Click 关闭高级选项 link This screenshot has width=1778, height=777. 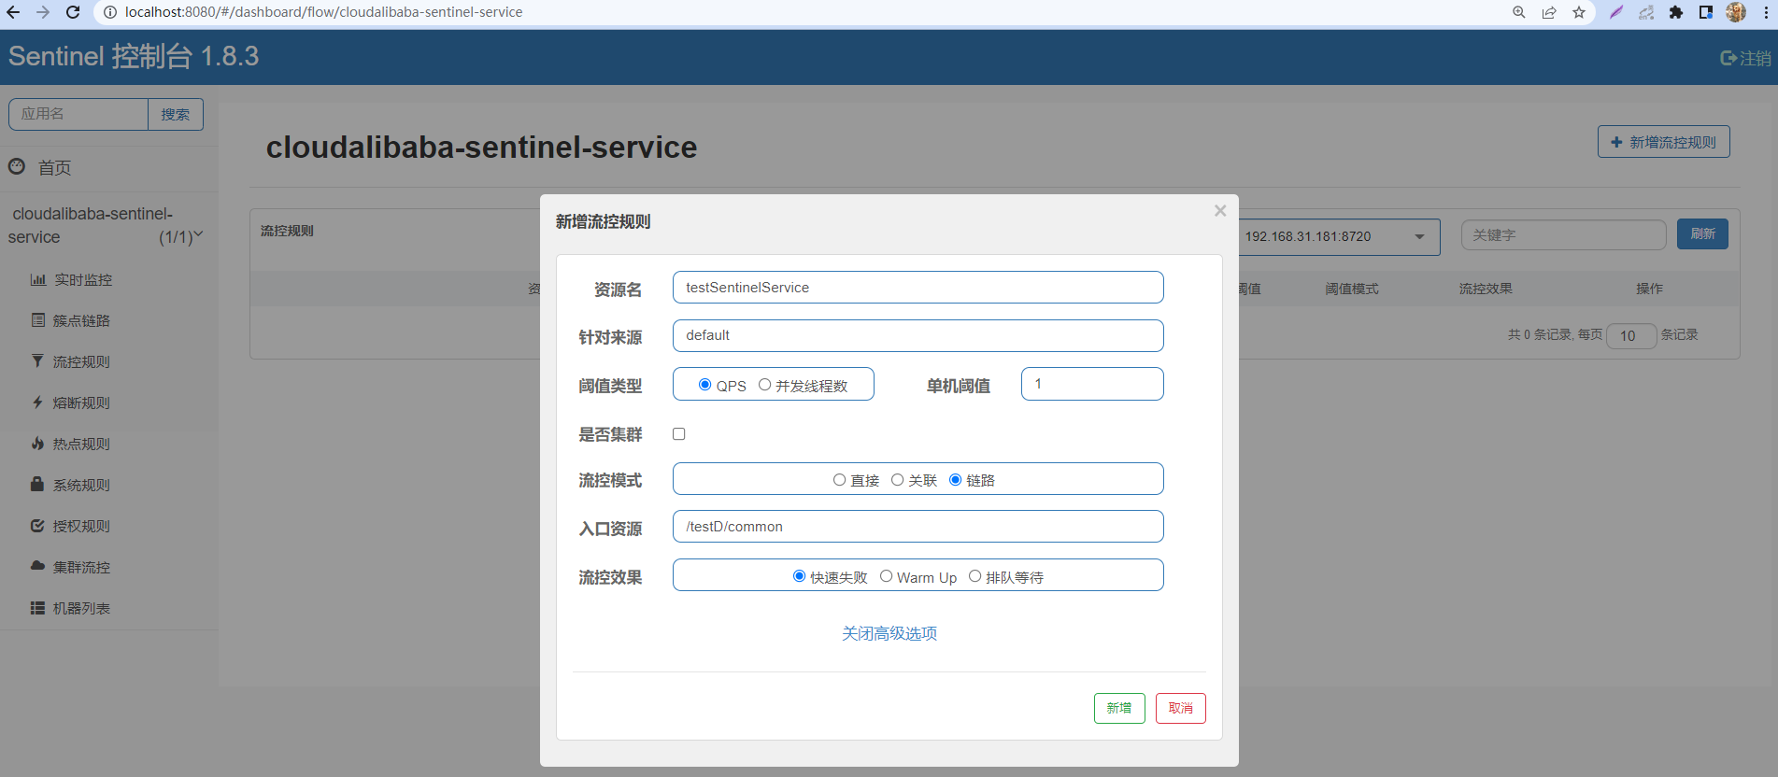pyautogui.click(x=889, y=633)
